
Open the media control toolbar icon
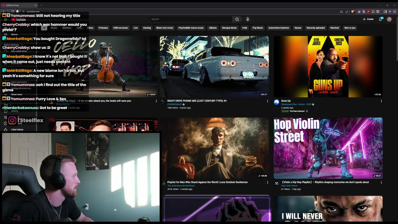pyautogui.click(x=378, y=12)
